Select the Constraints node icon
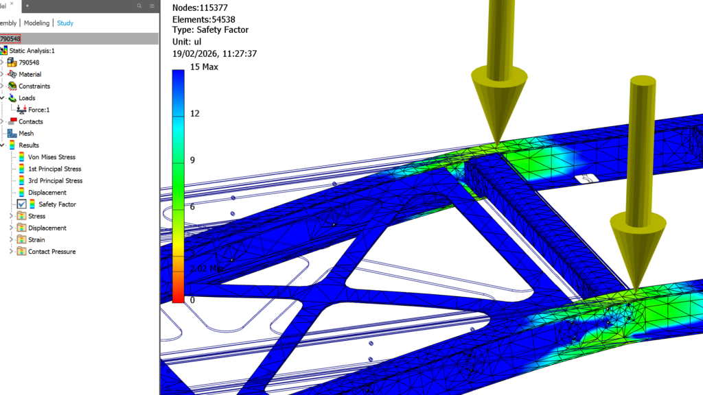703x395 pixels. point(12,86)
